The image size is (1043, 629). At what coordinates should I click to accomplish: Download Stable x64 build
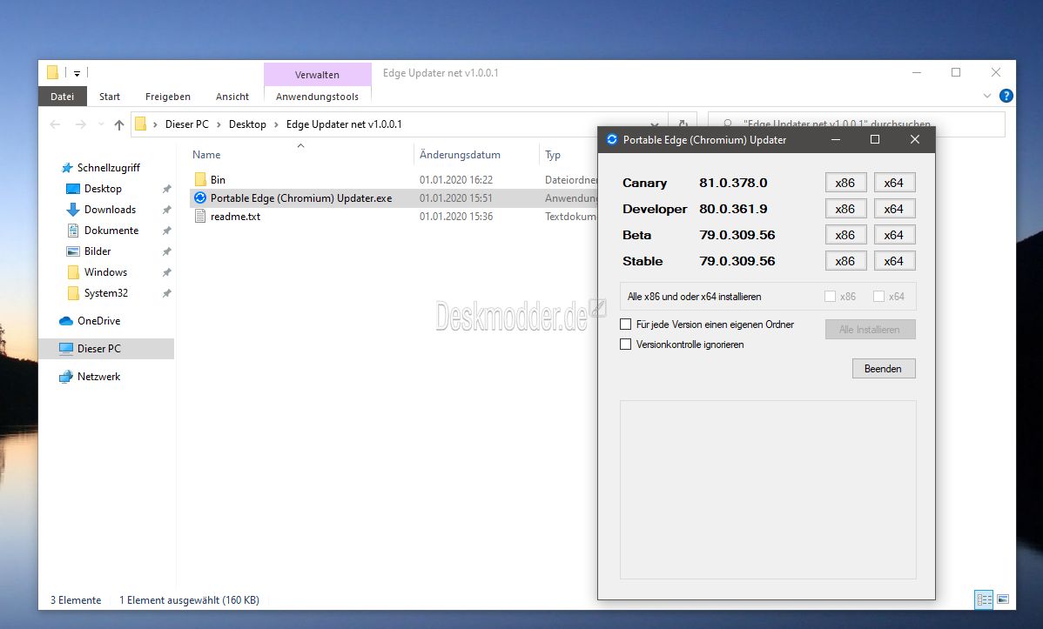893,261
